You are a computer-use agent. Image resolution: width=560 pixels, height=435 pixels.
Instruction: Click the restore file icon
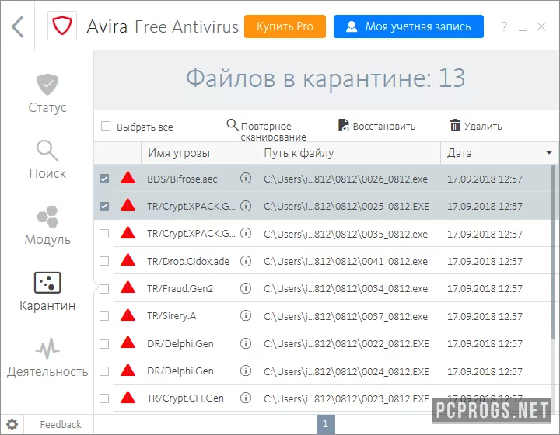tap(343, 125)
